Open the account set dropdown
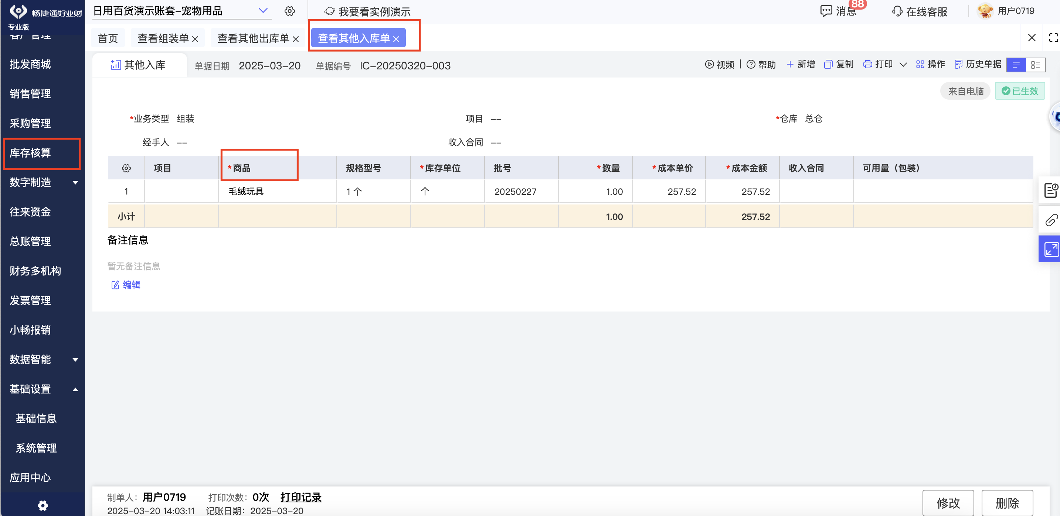1060x516 pixels. pos(263,11)
